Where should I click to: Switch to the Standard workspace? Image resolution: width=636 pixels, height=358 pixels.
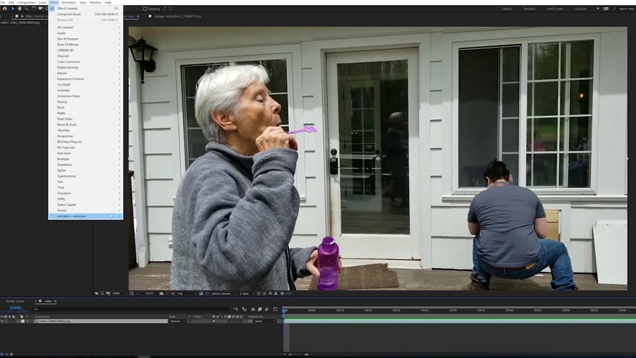[529, 8]
